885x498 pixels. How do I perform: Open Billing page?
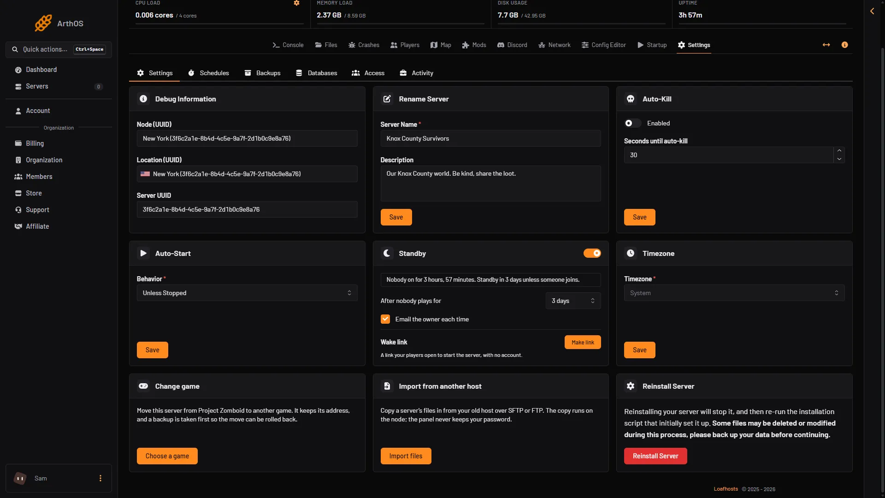tap(59, 143)
